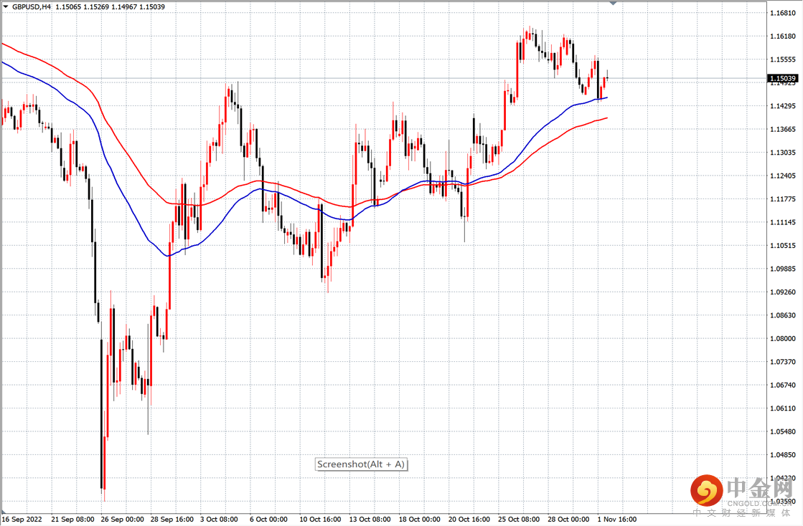Click the 1.13035 price axis label
Screen dimensions: 803x526
[x=782, y=153]
